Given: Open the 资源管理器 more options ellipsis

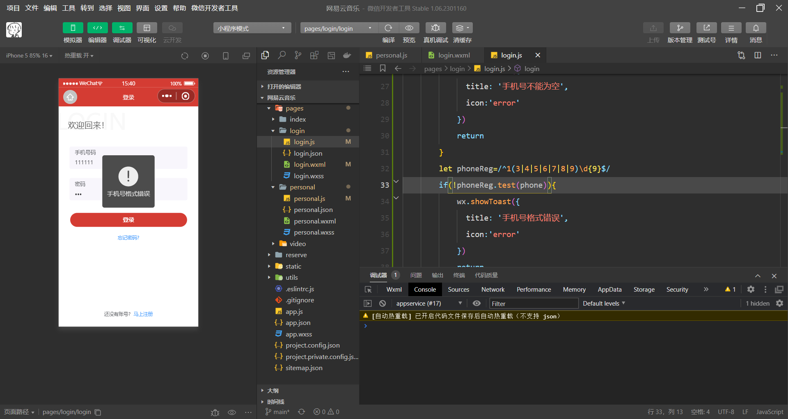Looking at the screenshot, I should (346, 71).
